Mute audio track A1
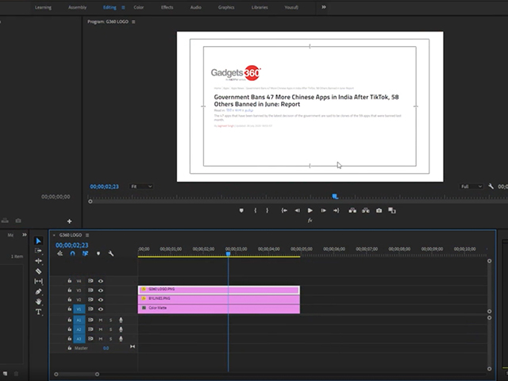This screenshot has width=508, height=381. point(101,320)
